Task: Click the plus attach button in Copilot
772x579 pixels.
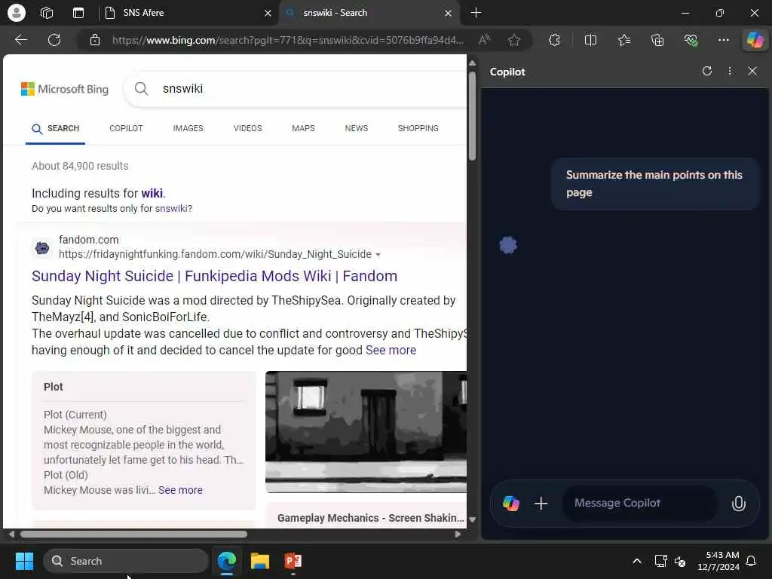Action: pos(541,503)
